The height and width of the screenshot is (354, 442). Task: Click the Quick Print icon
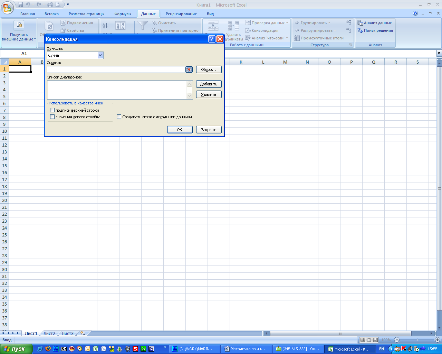[x=50, y=4]
